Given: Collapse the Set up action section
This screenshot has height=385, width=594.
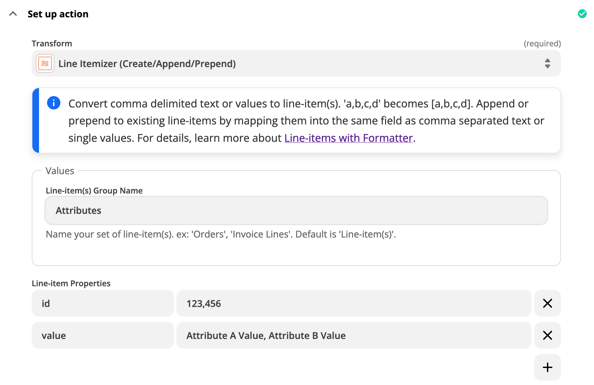Looking at the screenshot, I should click(x=13, y=14).
